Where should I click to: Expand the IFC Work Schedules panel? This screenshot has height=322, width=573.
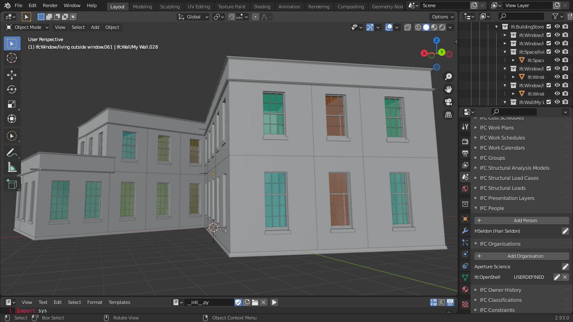502,138
